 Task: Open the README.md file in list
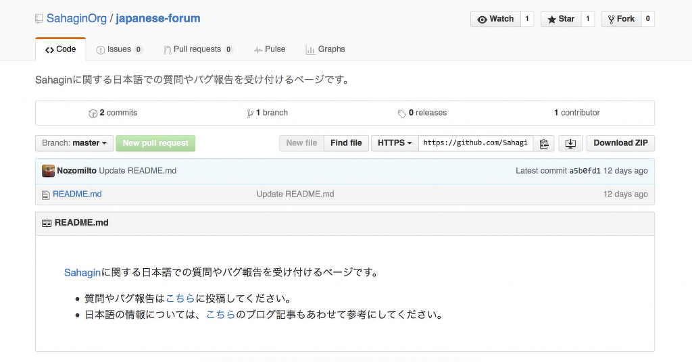pyautogui.click(x=77, y=195)
